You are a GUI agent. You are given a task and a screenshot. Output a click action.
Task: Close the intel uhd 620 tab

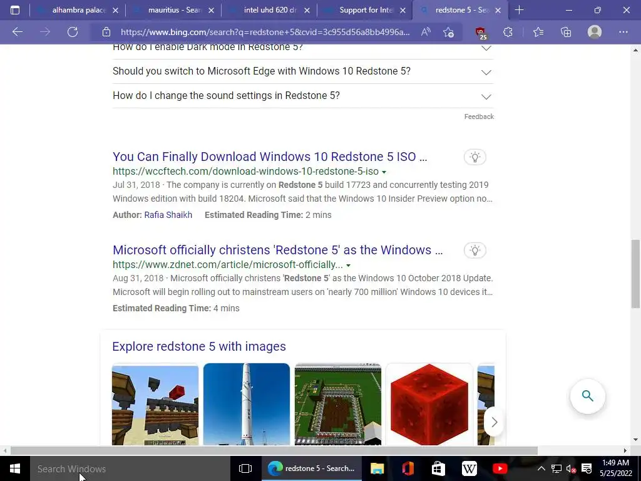307,10
